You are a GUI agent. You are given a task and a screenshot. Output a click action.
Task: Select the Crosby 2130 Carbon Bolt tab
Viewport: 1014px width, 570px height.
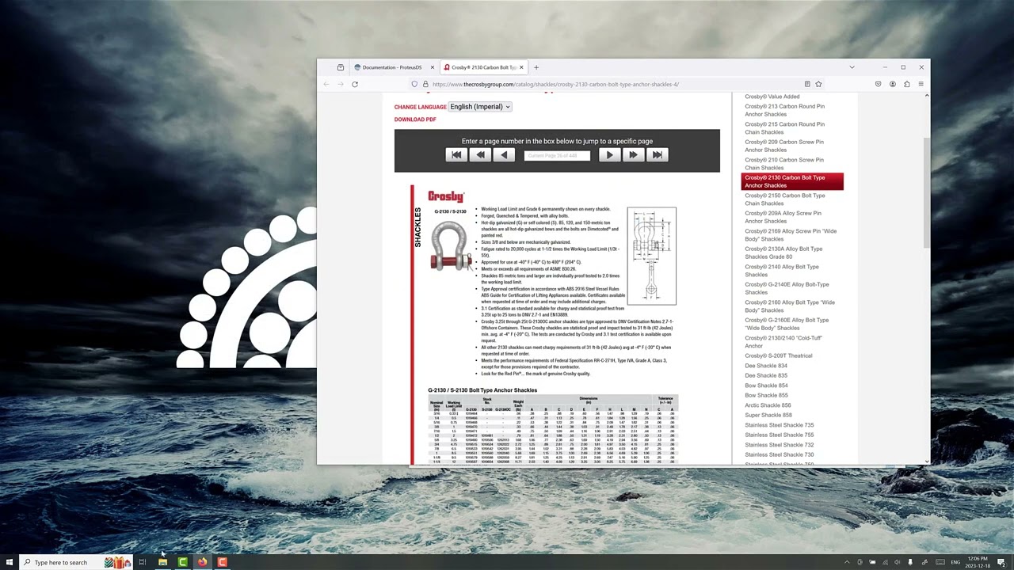click(x=483, y=67)
